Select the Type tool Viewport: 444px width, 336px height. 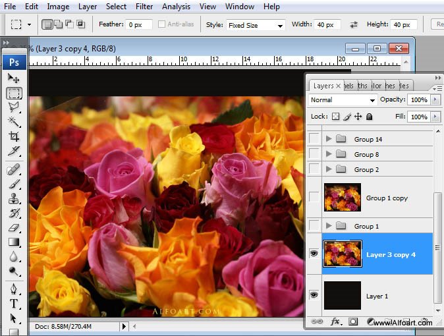point(14,304)
